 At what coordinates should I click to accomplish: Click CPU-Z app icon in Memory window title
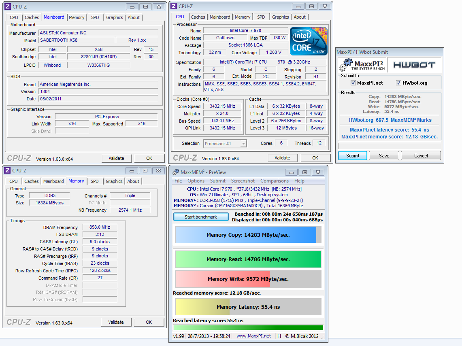click(7, 170)
